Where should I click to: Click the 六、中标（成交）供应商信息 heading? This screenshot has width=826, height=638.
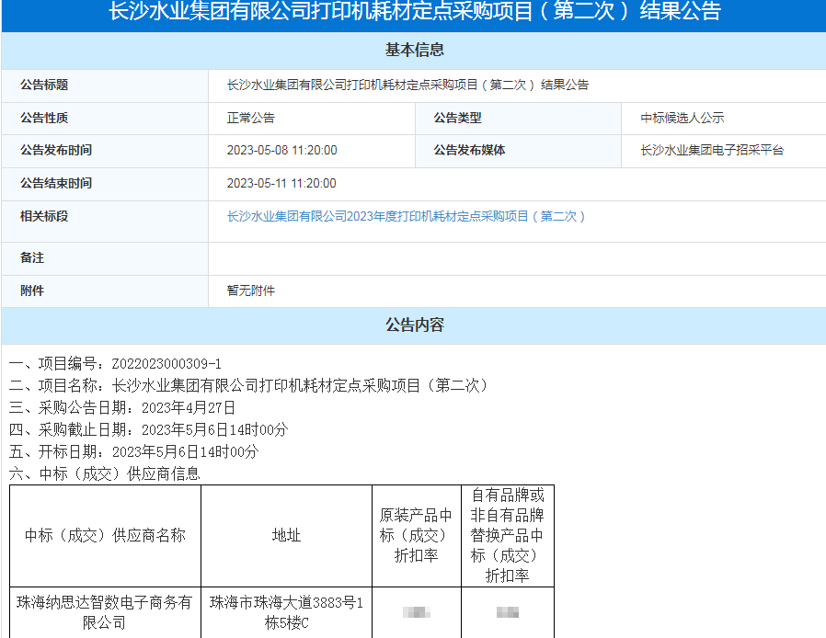click(x=104, y=473)
